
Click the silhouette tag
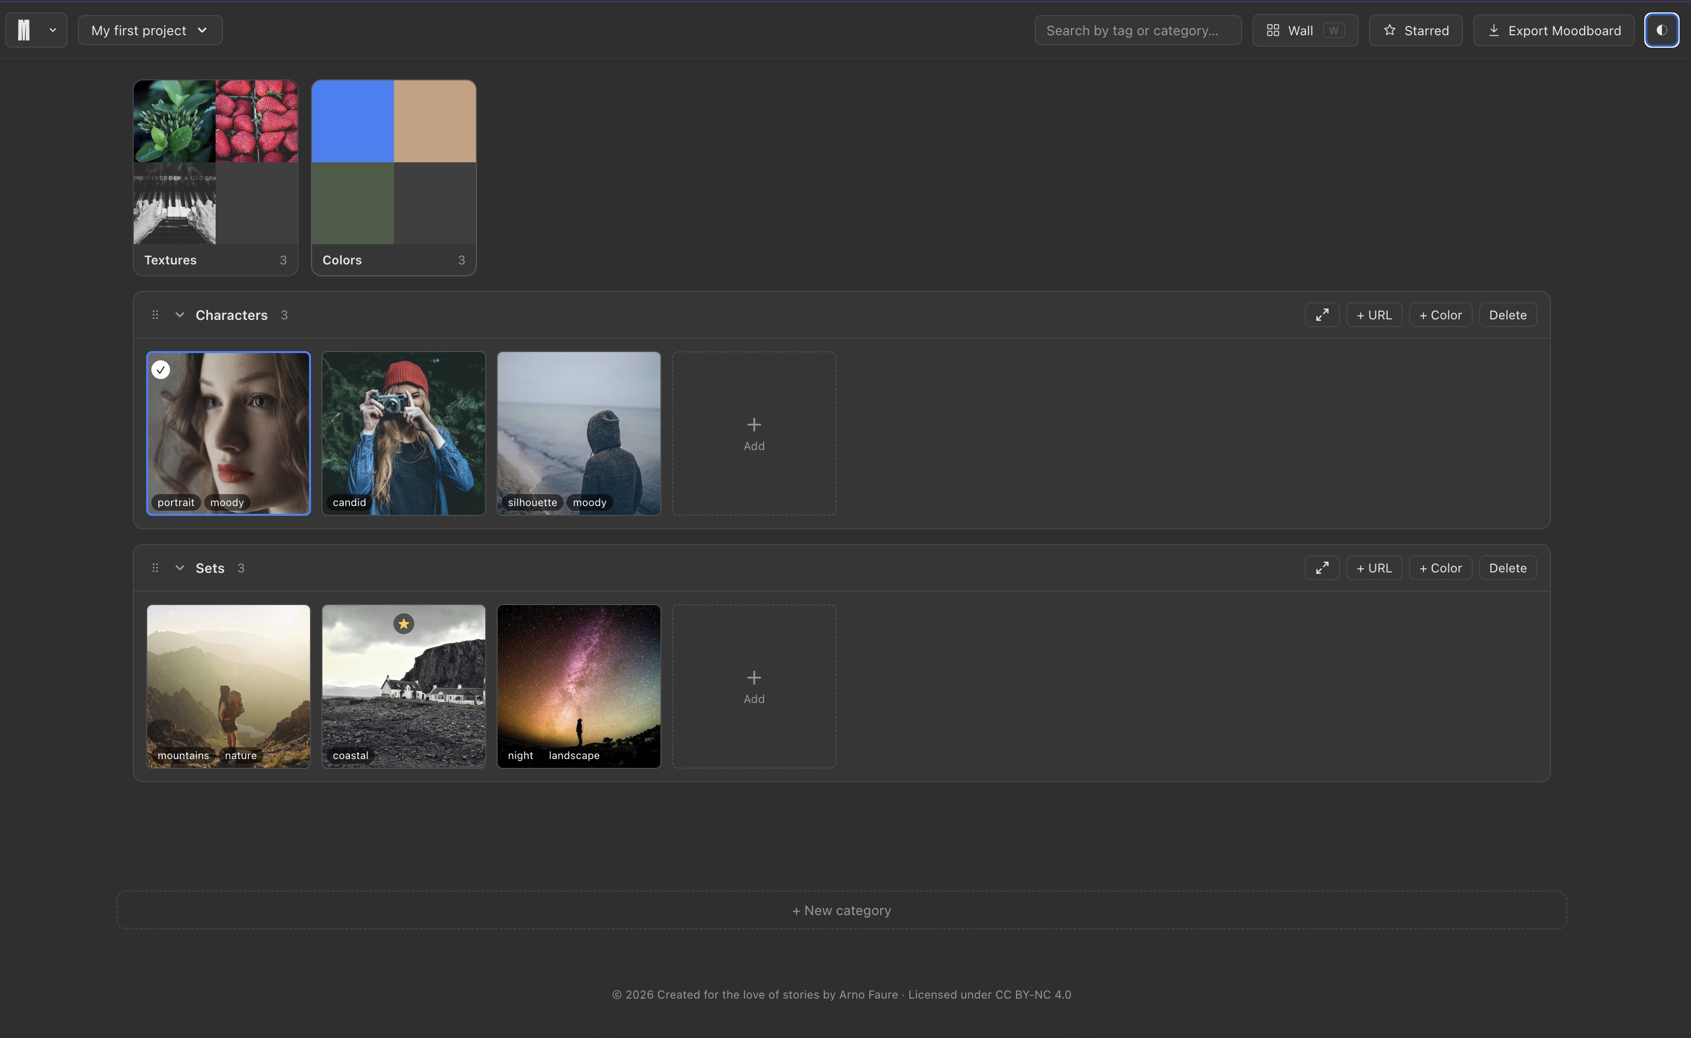click(532, 502)
